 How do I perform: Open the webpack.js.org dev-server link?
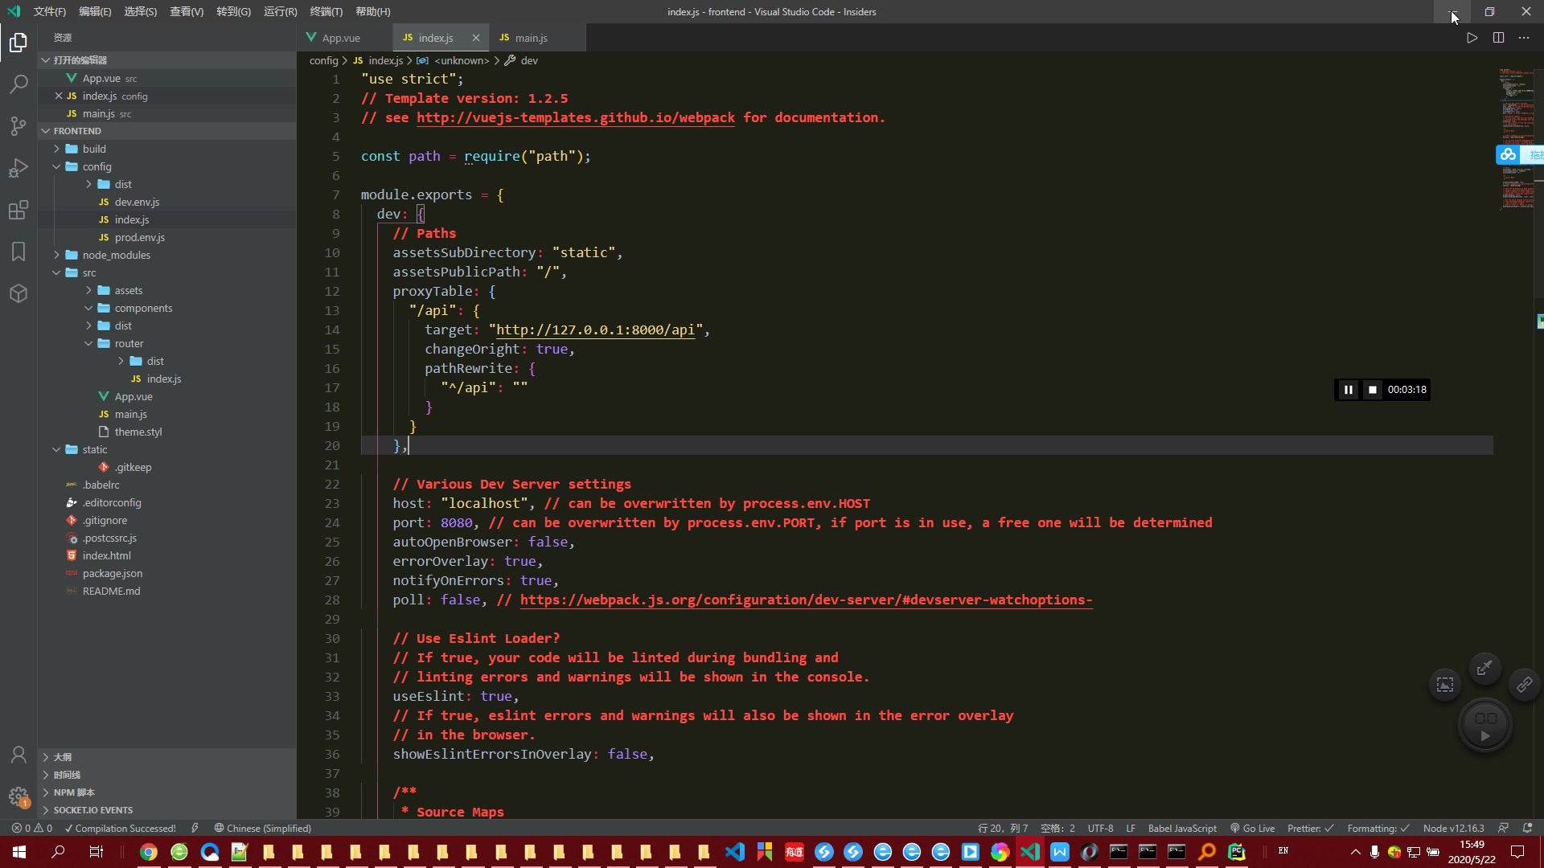806,600
